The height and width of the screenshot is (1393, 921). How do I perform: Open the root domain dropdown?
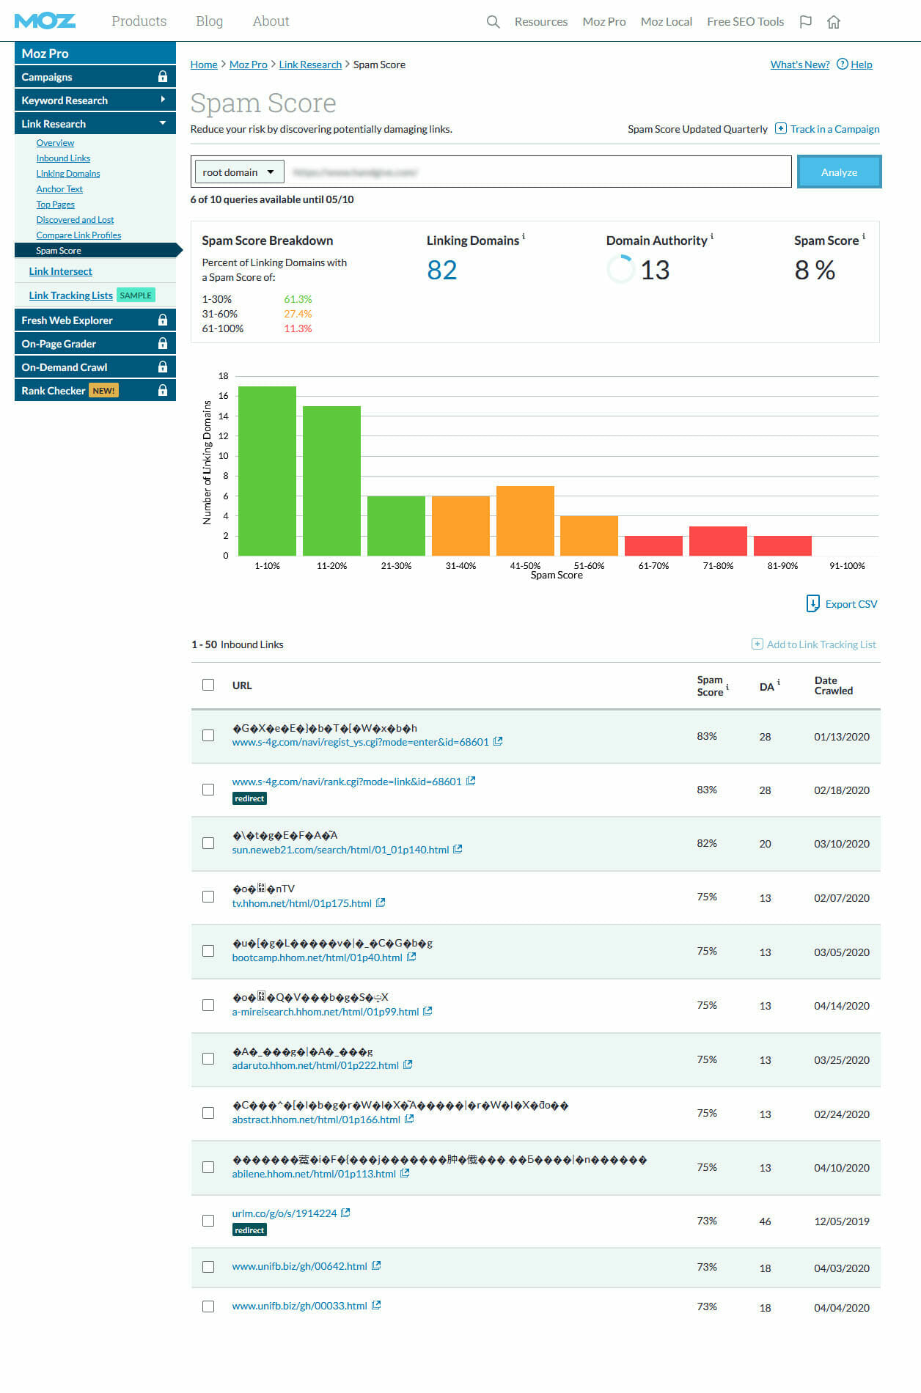tap(239, 172)
